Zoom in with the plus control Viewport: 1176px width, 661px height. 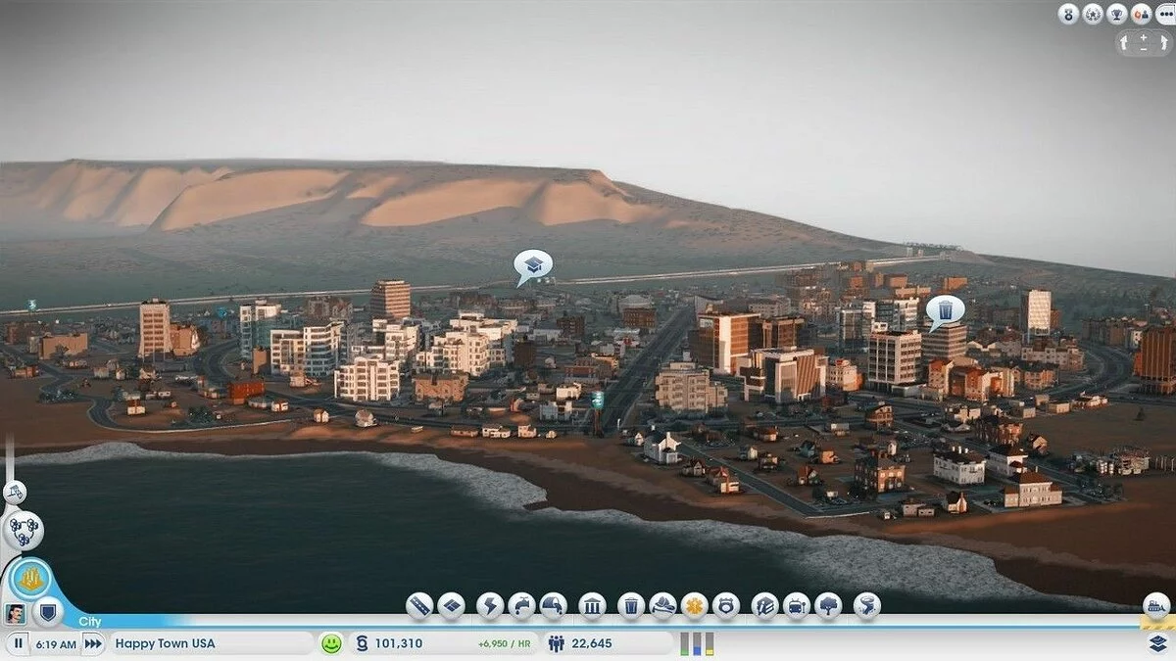coord(1144,37)
